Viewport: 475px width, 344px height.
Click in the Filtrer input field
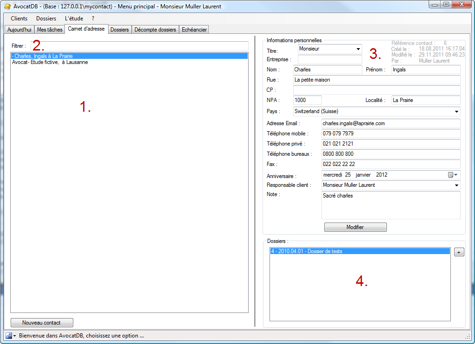139,46
